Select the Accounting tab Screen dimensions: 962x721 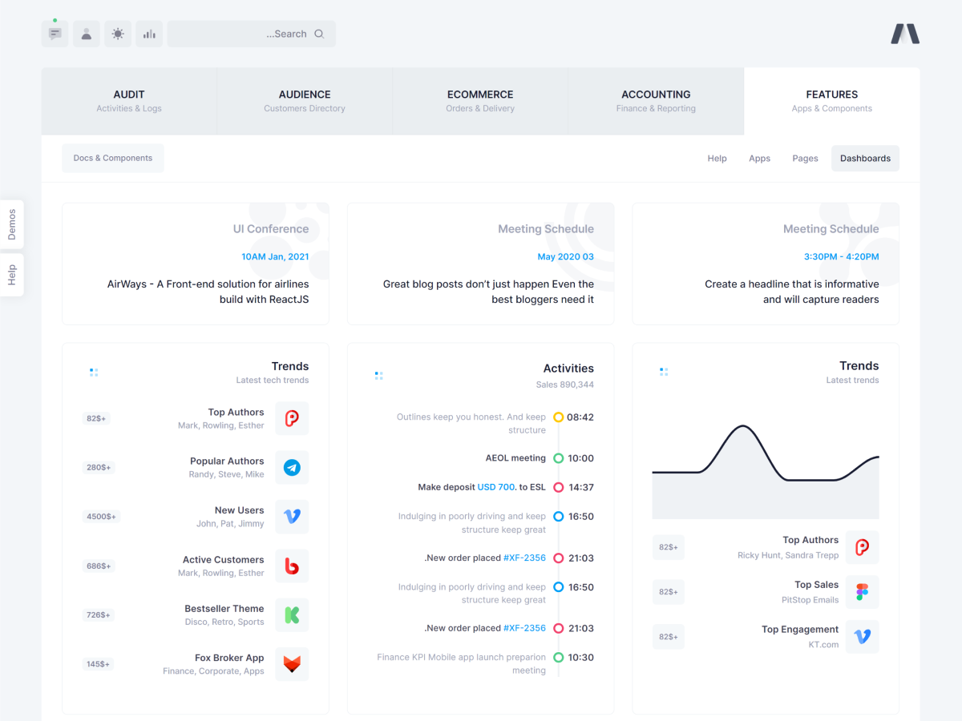point(656,101)
